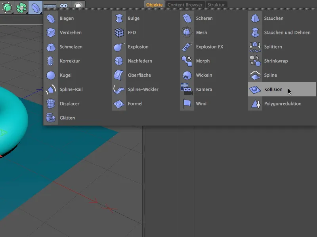Add the Kugel deformer via its icon
The width and height of the screenshot is (317, 237).
click(51, 75)
